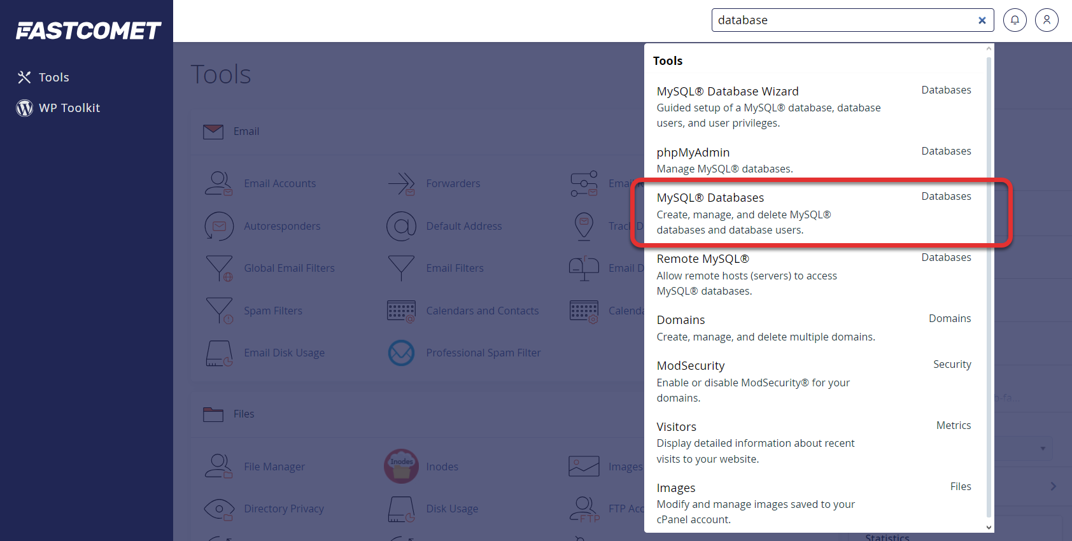Click the Forwarders arrow icon
The image size is (1072, 541).
pyautogui.click(x=401, y=183)
